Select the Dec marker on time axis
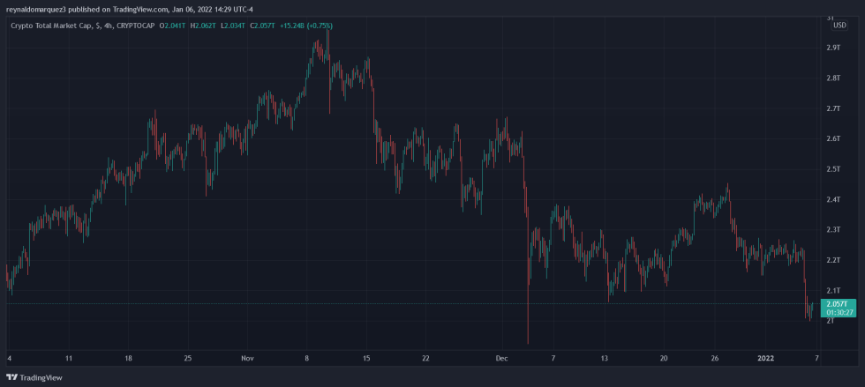Screen dimensions: 865x387 coord(501,359)
